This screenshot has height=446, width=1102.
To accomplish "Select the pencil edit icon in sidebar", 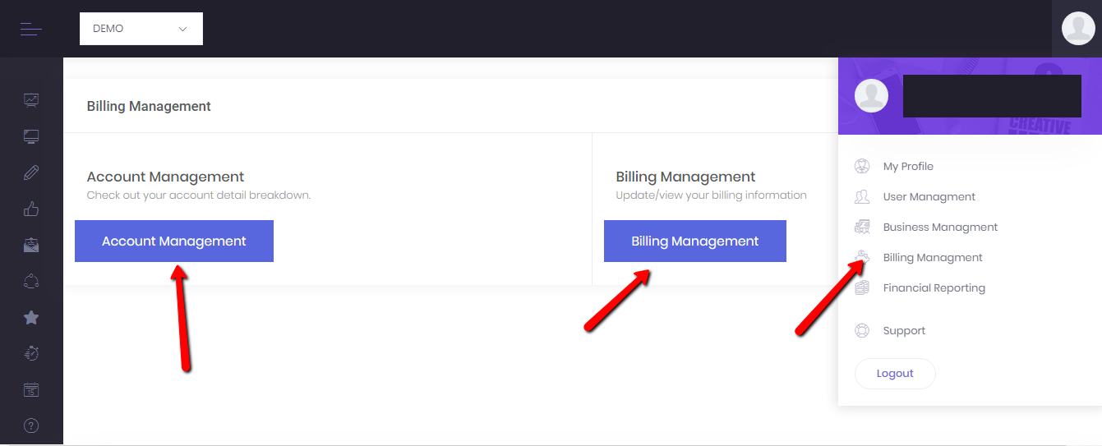I will [31, 172].
